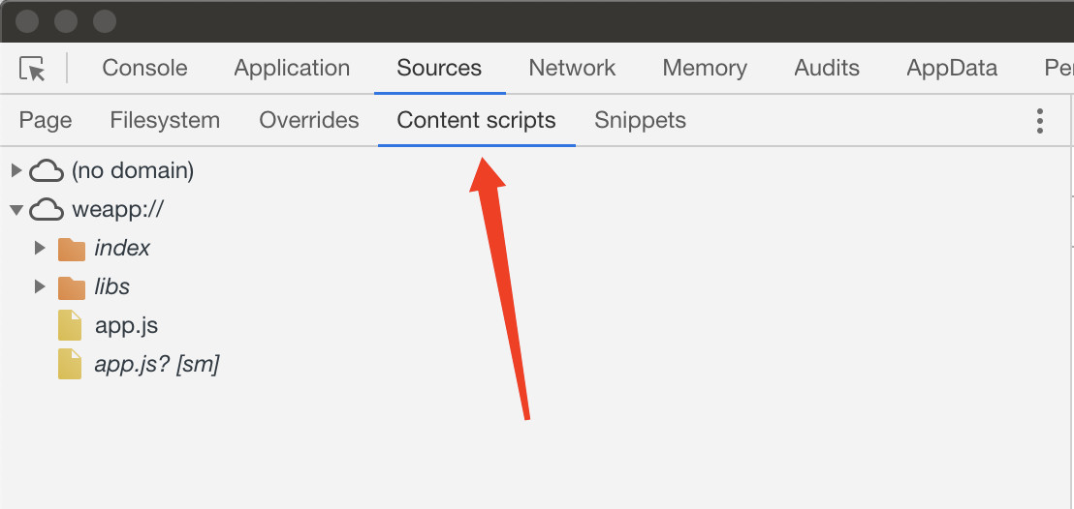Collapse the weapp:// tree node
This screenshot has height=509, width=1074.
(x=16, y=210)
